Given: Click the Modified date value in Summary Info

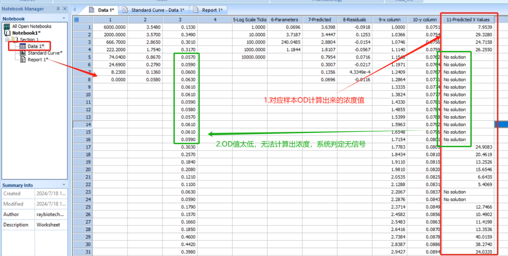Looking at the screenshot, I should point(51,204).
